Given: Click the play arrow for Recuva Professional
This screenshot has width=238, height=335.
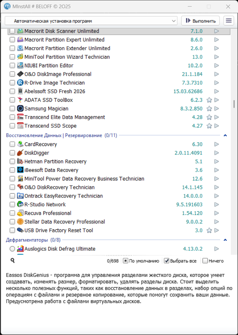Looking at the screenshot, I should click(x=216, y=213).
